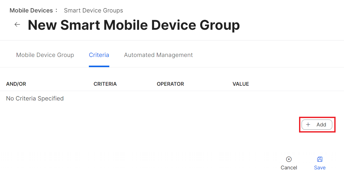344x176 pixels.
Task: Click the colon separator after Mobile Devices
Action: coord(56,10)
